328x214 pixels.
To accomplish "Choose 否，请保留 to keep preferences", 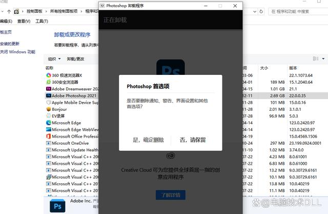I will coord(193,140).
